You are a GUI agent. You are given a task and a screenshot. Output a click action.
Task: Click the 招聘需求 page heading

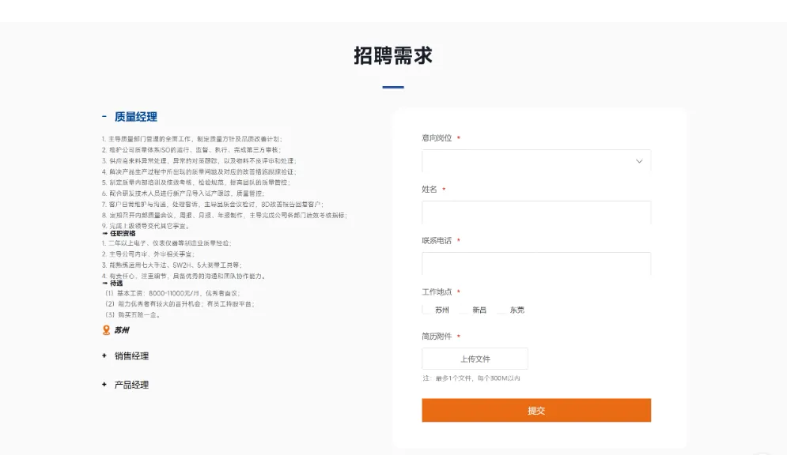pyautogui.click(x=393, y=55)
